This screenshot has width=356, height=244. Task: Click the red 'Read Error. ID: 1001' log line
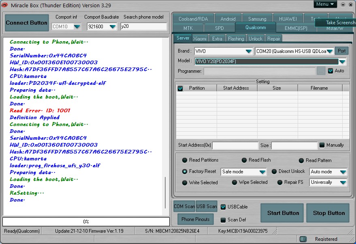click(x=40, y=111)
